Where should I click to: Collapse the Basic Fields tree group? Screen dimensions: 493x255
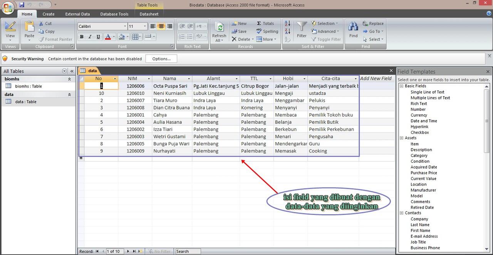tap(401, 86)
